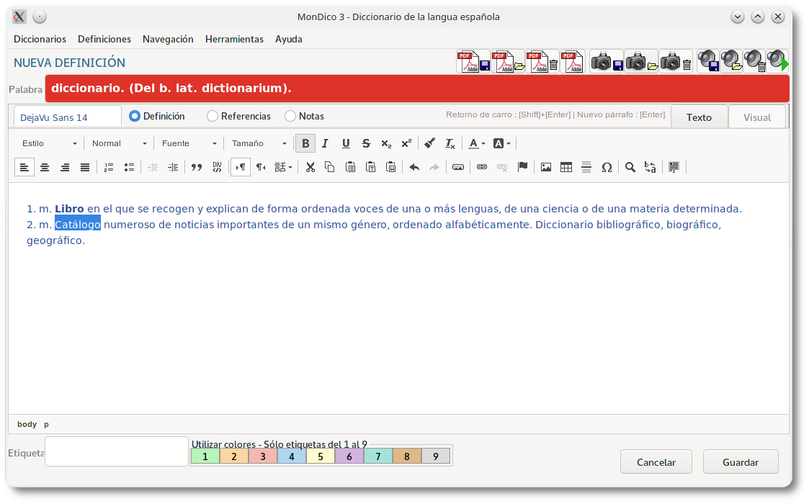Open the Normal format dropdown

pyautogui.click(x=119, y=143)
